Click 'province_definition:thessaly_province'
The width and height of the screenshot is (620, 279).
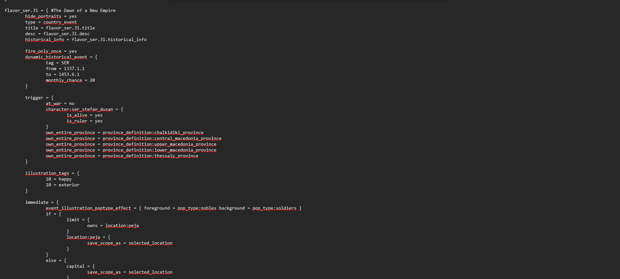tap(150, 156)
